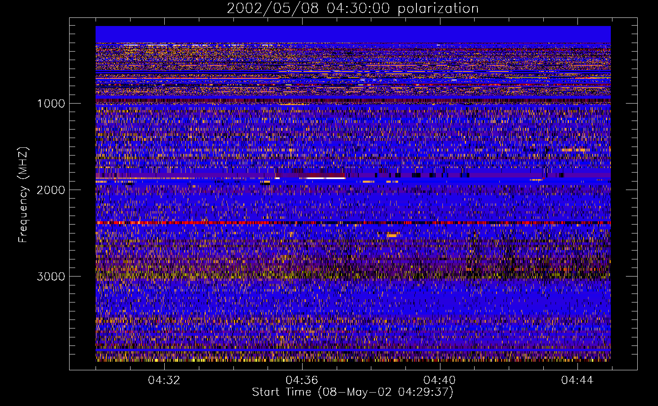The width and height of the screenshot is (658, 406).
Task: Click the "04:32" time tick label
Action: [164, 380]
